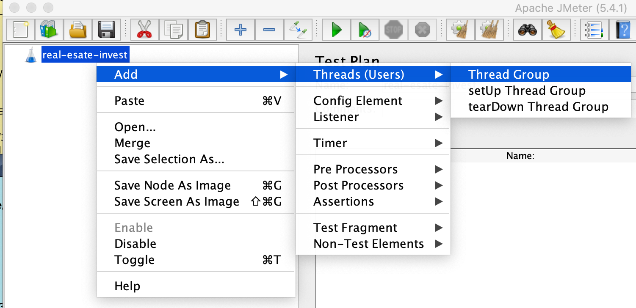This screenshot has width=636, height=308.
Task: Click the Collapse All minus icon
Action: click(x=269, y=30)
